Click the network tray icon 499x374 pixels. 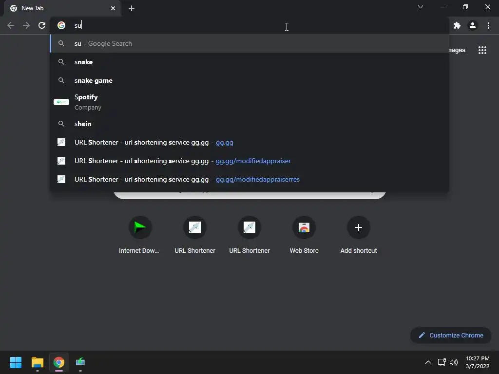(x=441, y=362)
